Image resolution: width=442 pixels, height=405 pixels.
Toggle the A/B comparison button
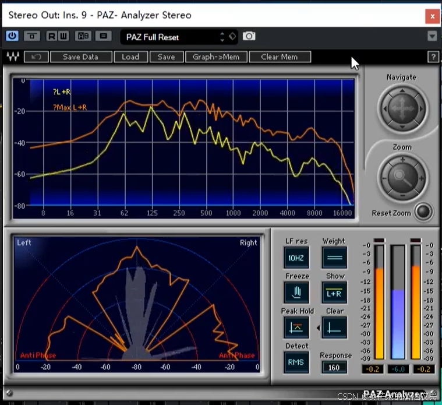click(x=83, y=36)
